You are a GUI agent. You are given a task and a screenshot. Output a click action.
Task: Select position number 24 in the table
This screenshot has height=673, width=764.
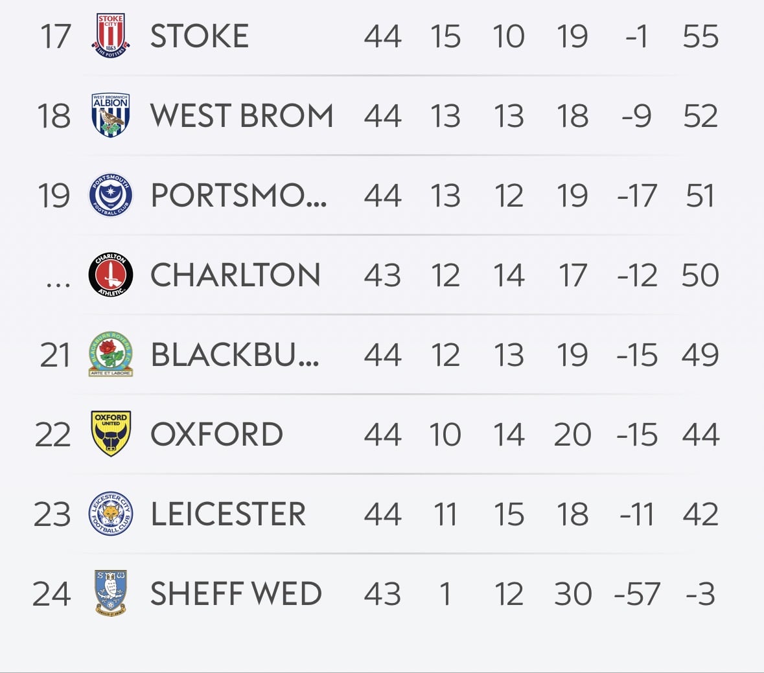[x=52, y=593]
